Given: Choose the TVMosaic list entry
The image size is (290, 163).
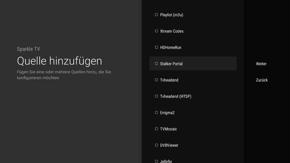Looking at the screenshot, I should [193, 129].
